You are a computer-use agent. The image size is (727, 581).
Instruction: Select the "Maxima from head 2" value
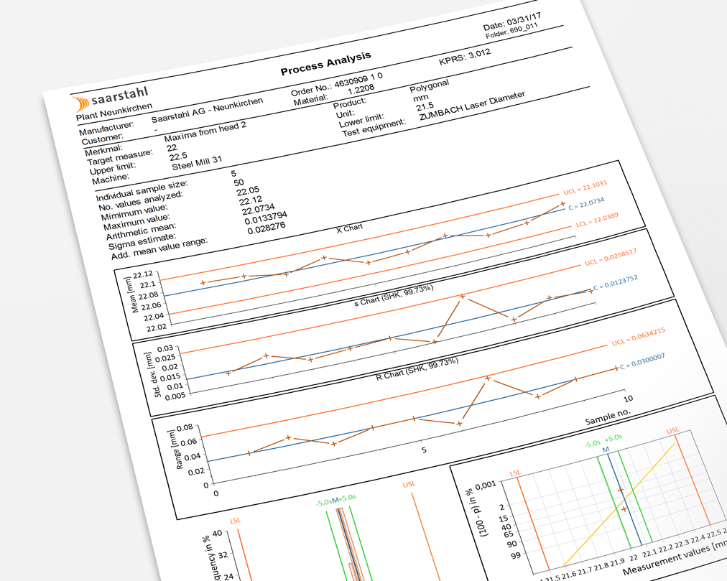point(205,131)
